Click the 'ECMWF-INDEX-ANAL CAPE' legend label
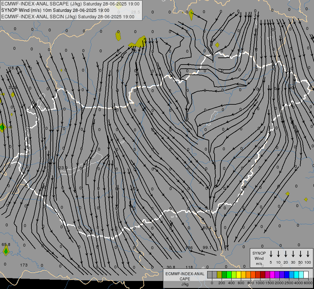The image size is (314, 289). pyautogui.click(x=185, y=276)
